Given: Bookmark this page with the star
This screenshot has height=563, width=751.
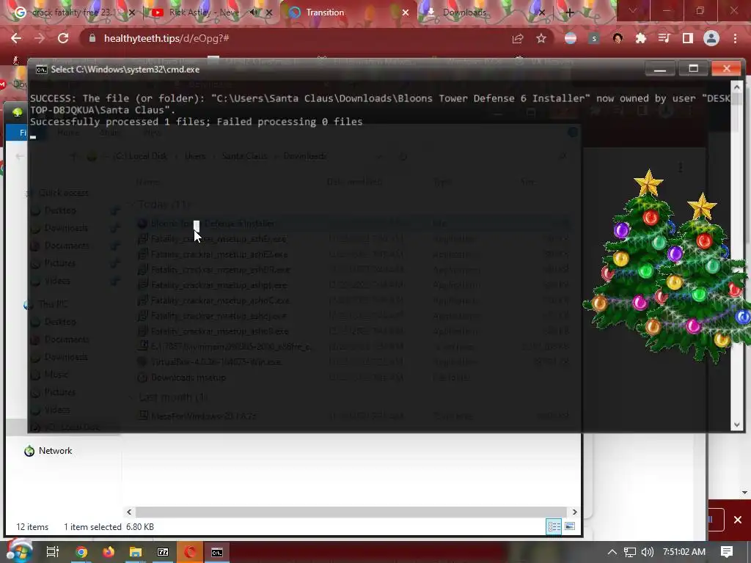Looking at the screenshot, I should [541, 38].
